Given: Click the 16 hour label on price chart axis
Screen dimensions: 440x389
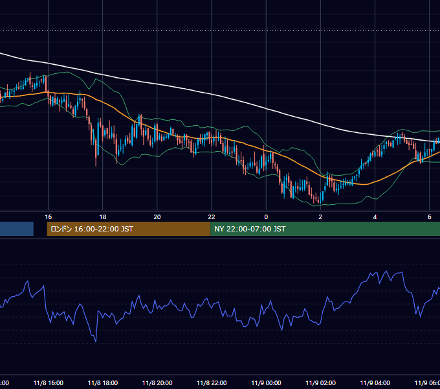Looking at the screenshot, I should click(49, 217).
